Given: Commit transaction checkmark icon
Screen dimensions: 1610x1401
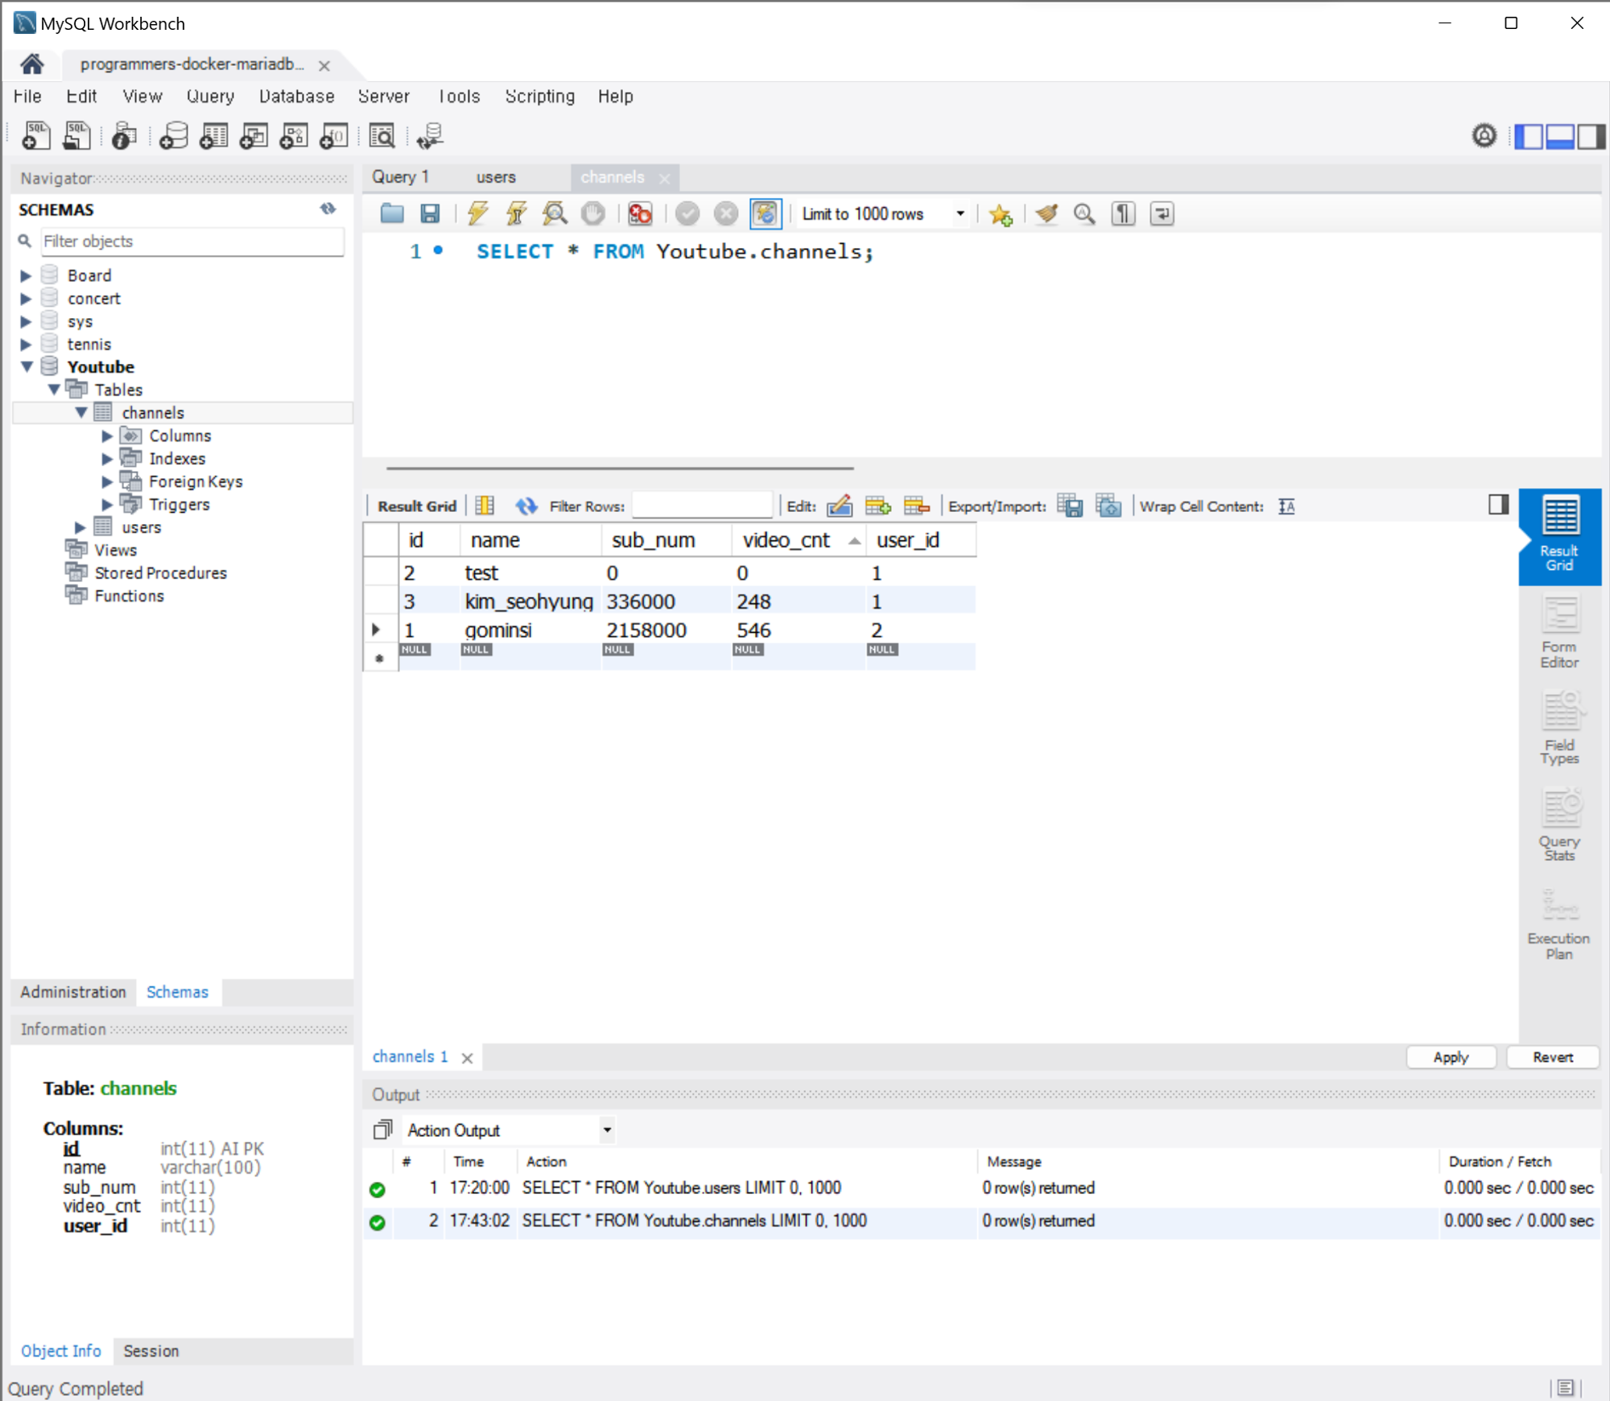Looking at the screenshot, I should 687,213.
